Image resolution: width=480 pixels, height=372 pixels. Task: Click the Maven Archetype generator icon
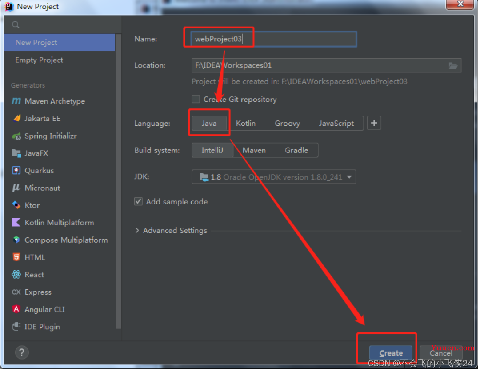point(16,101)
